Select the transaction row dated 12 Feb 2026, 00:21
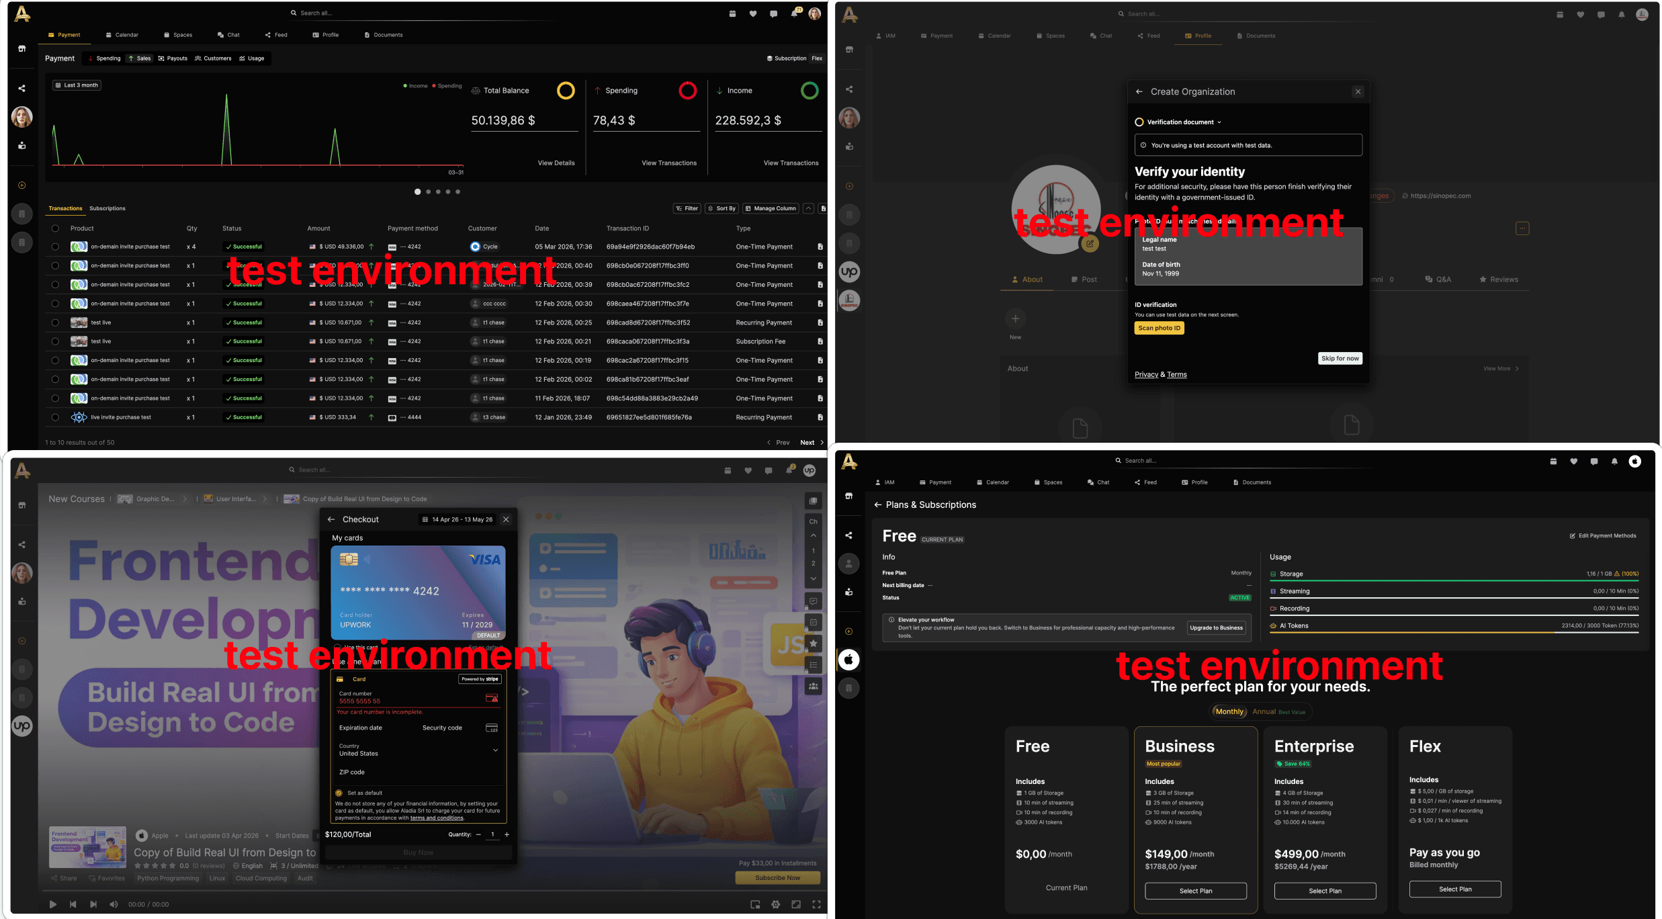Image resolution: width=1662 pixels, height=919 pixels. (55, 341)
